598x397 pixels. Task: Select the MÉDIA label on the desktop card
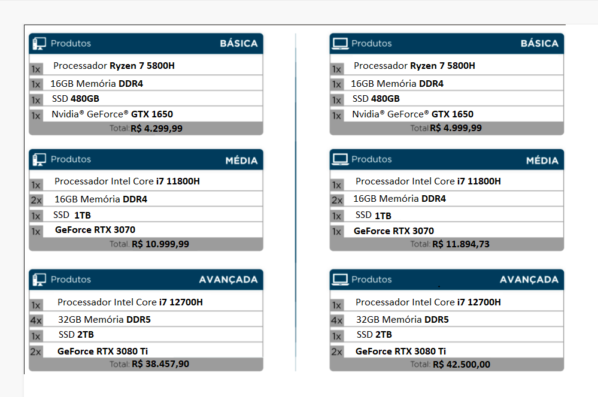coord(241,160)
